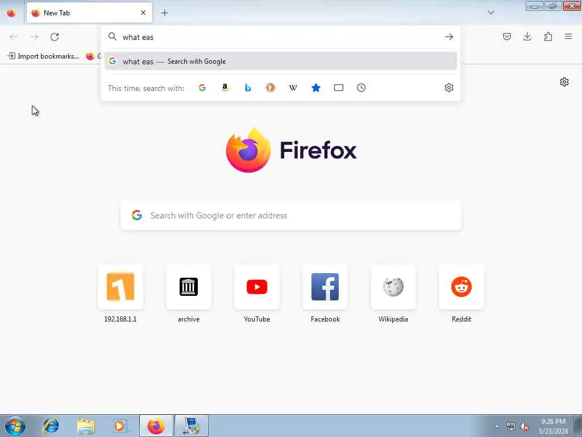Open the network tray icon
The image size is (582, 437).
click(x=511, y=427)
